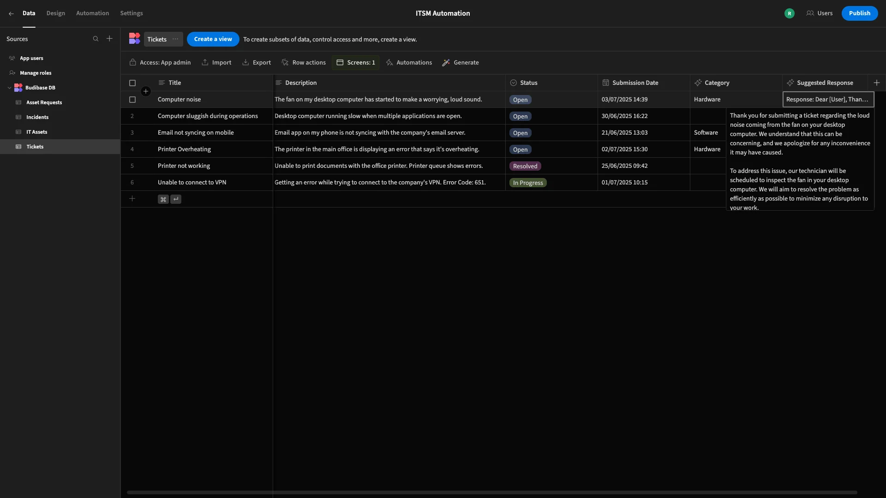Viewport: 886px width, 498px height.
Task: Click the Suggested Response column header
Action: coord(825,83)
